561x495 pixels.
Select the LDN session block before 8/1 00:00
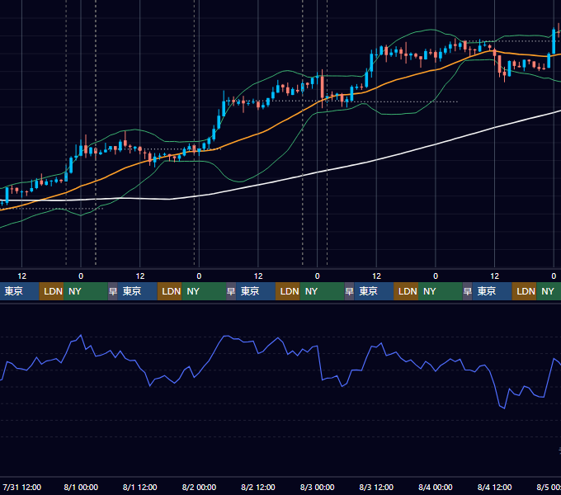51,291
